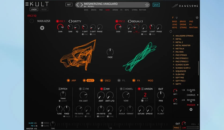The width and height of the screenshot is (224, 130).
Task: Favorite the current preset with star icon
Action: 147,5
